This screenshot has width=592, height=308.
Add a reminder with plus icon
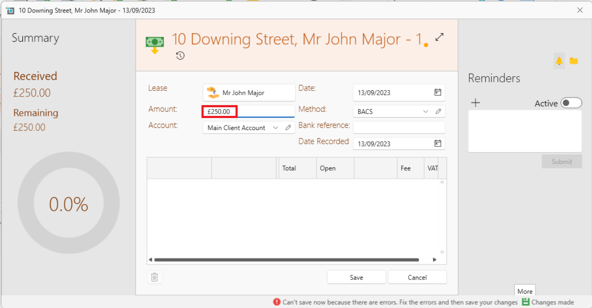point(475,103)
